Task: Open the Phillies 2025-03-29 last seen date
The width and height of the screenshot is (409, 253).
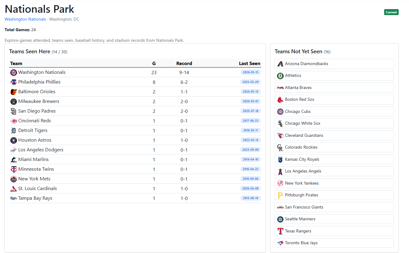Action: (x=251, y=82)
